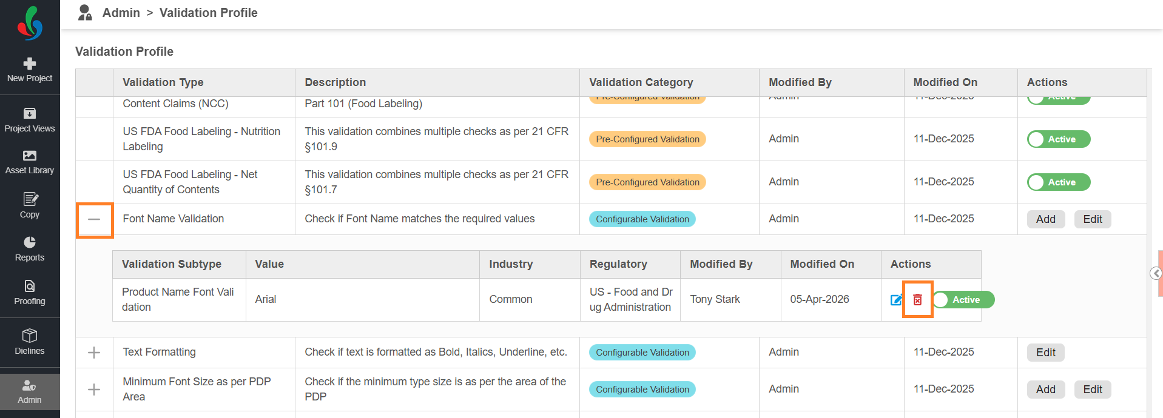Screen dimensions: 1163x418
Task: Open the Asset Library
Action: pos(30,162)
